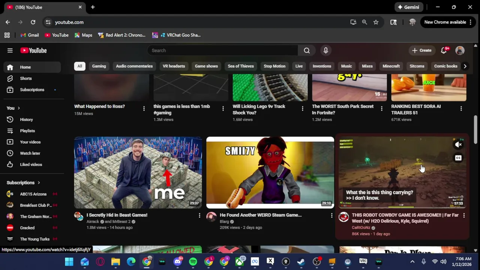
Task: Select the Live filter chip
Action: coord(299,66)
